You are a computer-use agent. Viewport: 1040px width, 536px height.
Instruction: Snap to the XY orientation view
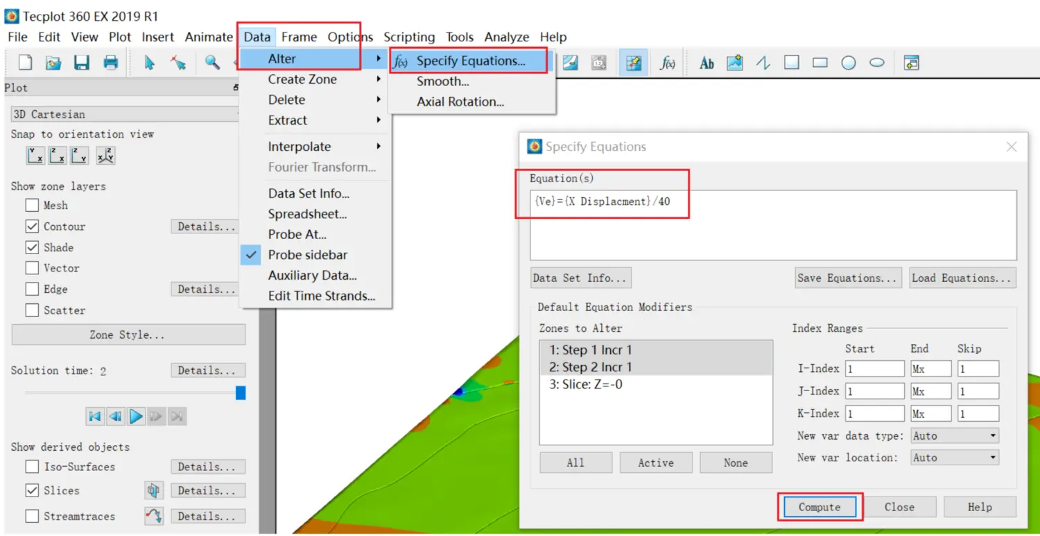(x=35, y=156)
